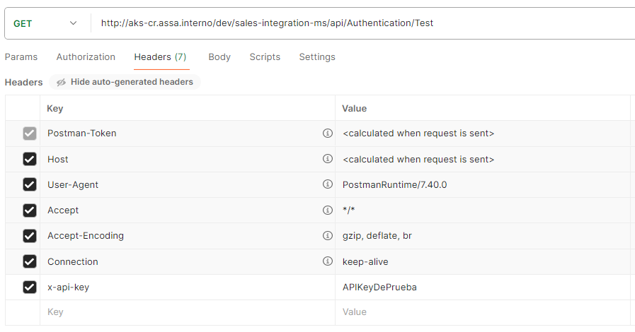Screen dimensions: 635x332
Task: Click the Postman-Token calculated value cell
Action: (483, 134)
